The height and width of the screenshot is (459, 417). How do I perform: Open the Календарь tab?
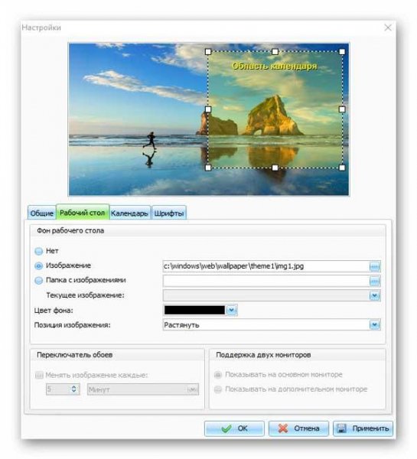pyautogui.click(x=129, y=213)
